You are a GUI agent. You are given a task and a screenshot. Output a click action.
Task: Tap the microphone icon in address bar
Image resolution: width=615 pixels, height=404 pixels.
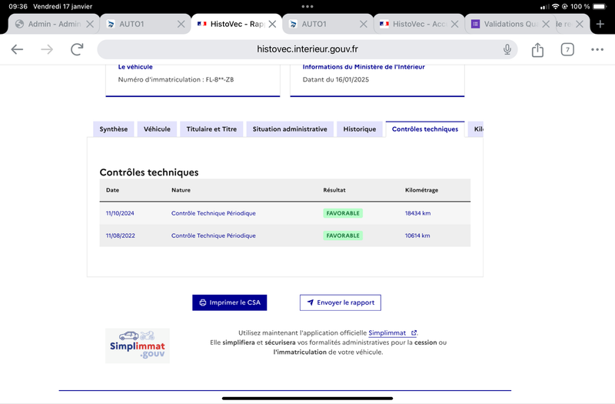507,49
